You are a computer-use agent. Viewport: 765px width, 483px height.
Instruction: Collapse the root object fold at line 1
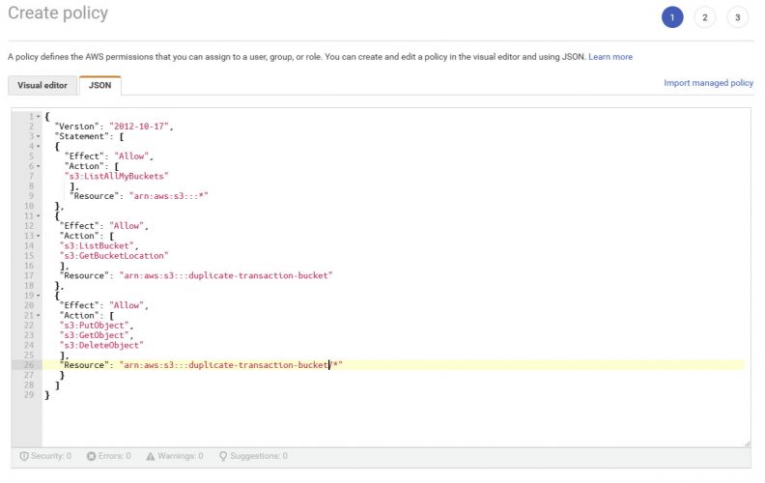(38, 117)
